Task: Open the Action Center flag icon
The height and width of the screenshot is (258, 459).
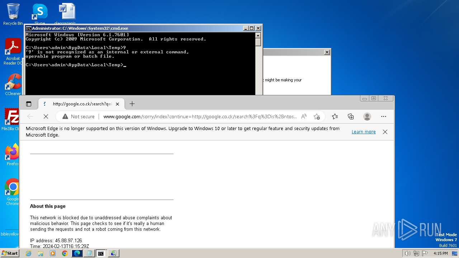Action: 425,253
